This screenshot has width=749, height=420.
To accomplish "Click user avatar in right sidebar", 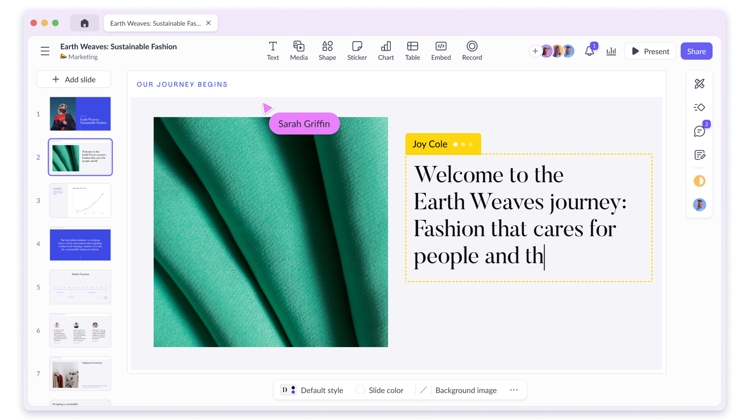I will (699, 205).
